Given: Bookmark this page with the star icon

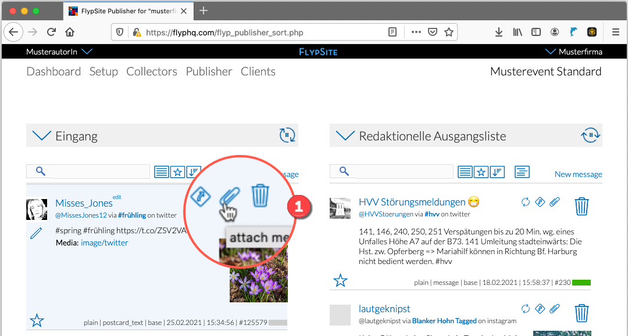Looking at the screenshot, I should tap(448, 32).
